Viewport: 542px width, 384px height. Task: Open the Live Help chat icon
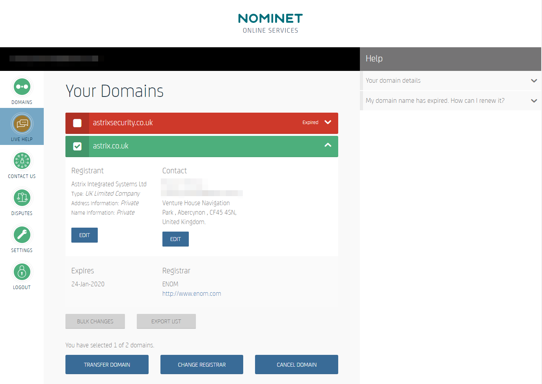[x=22, y=124]
